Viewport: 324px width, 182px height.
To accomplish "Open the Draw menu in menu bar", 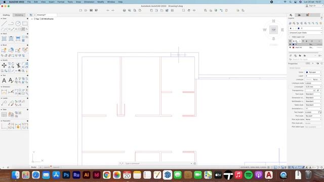I will 78,2.
